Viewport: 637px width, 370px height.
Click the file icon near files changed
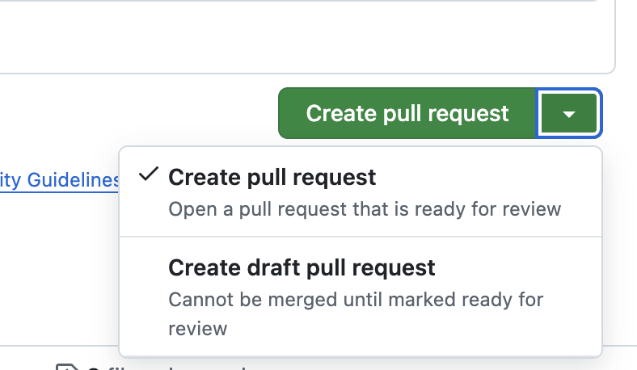[x=66, y=368]
